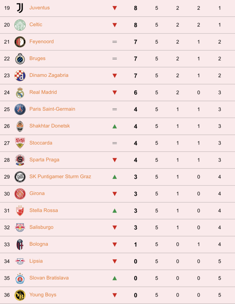Viewport: 235px width, 304px height.
Task: Click the Stoccarda club crest
Action: tap(20, 143)
